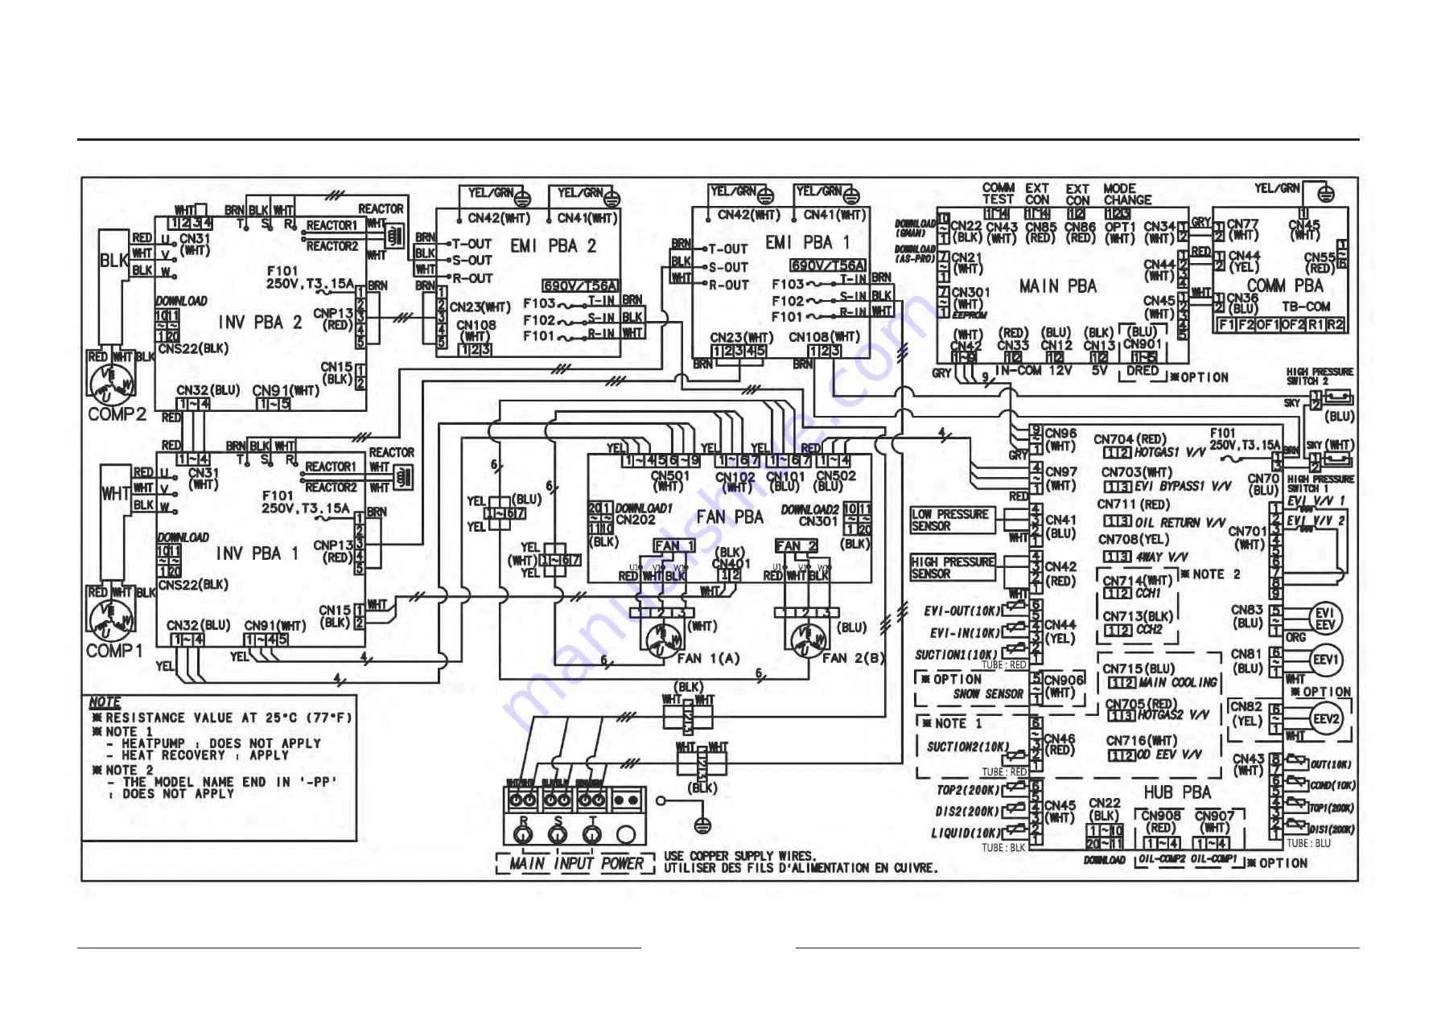Click the resistance value at 25°C note
This screenshot has width=1437, height=1016.
point(223,718)
